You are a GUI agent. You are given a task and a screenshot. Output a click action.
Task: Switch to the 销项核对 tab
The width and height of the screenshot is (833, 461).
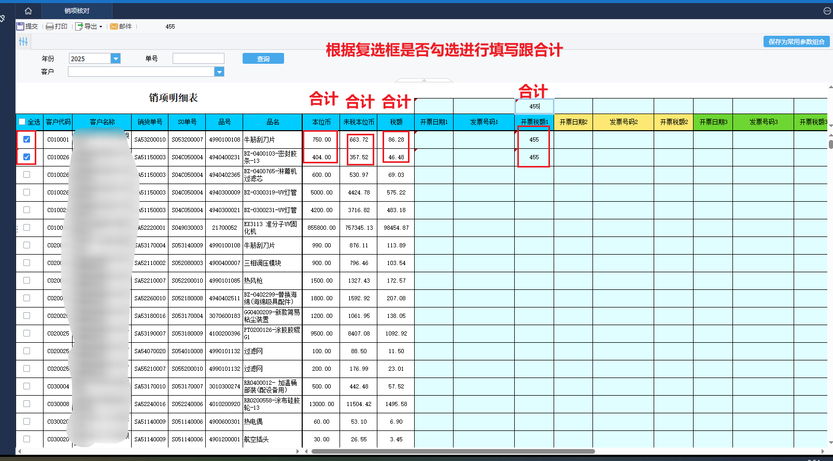coord(77,10)
